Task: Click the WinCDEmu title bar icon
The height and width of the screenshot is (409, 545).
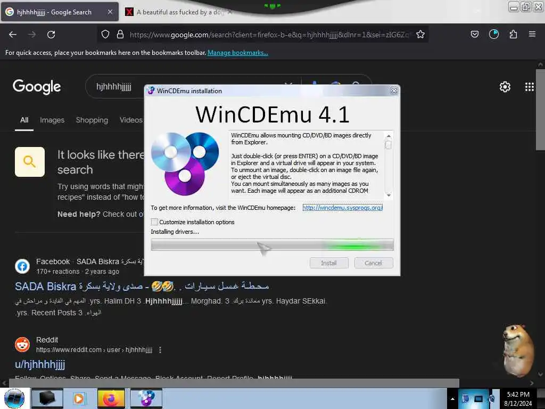Action: (x=151, y=91)
